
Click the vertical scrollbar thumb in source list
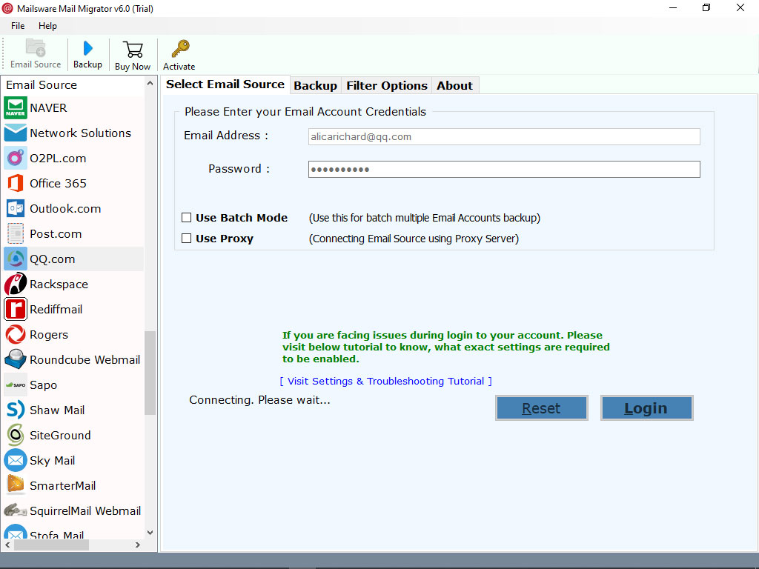click(150, 373)
